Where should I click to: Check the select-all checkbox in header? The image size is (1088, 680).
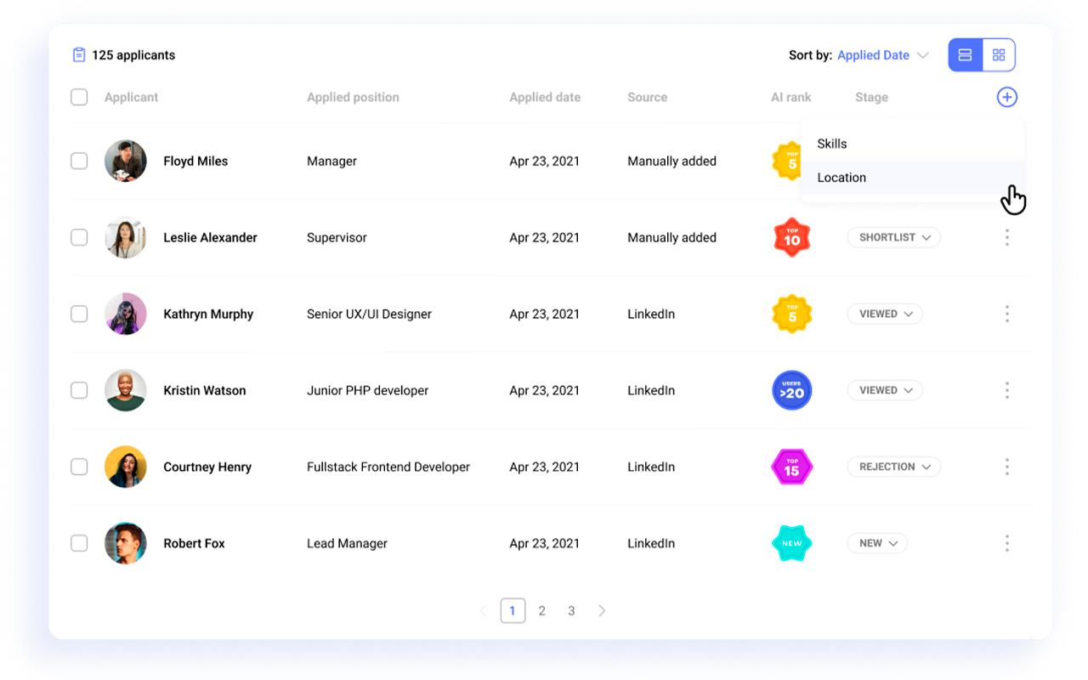point(78,97)
